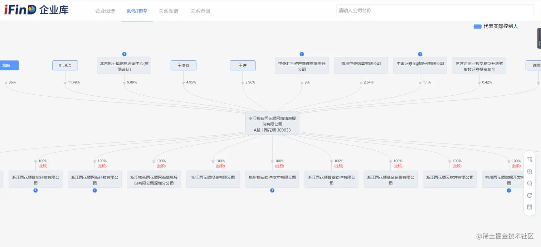Select subsidiary 杭州核新软件技术有限公司
This screenshot has width=541, height=247.
click(x=272, y=179)
